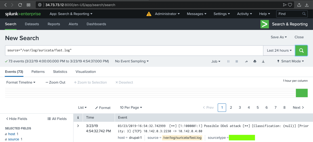313x142 pixels.
Task: Click the All Fields button
Action: coord(57,119)
